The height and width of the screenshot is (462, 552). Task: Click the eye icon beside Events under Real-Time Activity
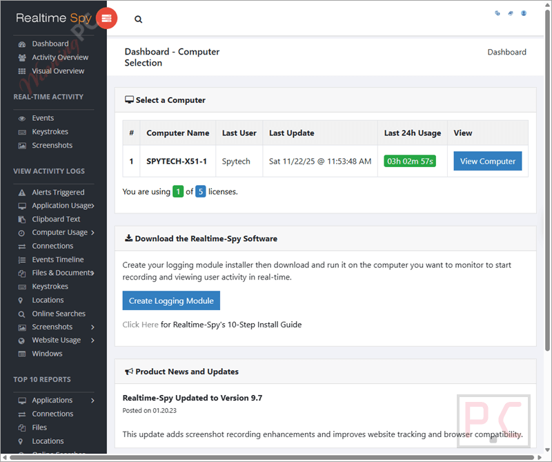pyautogui.click(x=22, y=118)
